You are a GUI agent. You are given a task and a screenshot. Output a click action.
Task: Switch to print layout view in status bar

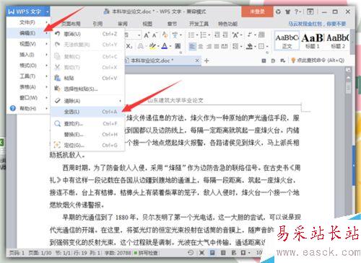coord(212,252)
